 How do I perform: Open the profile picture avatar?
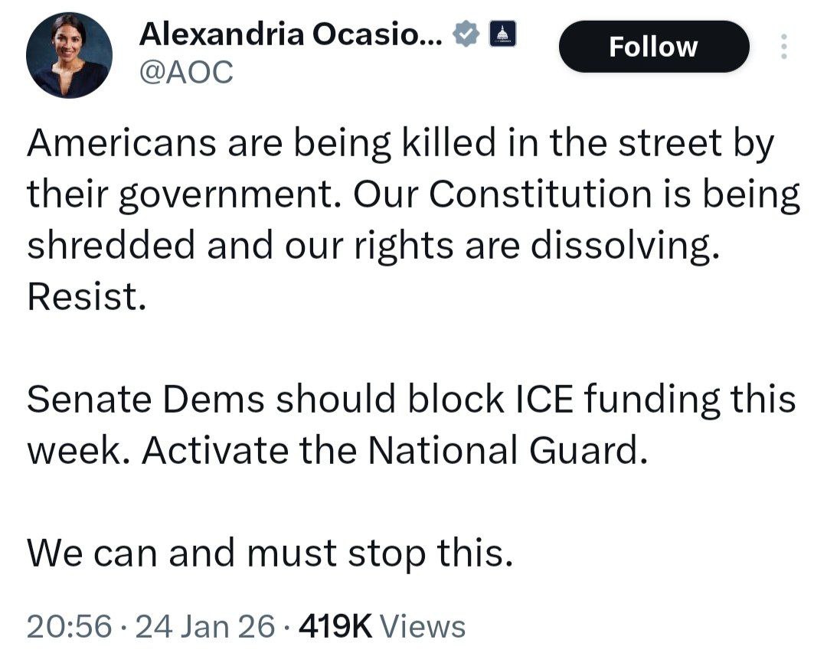[69, 55]
